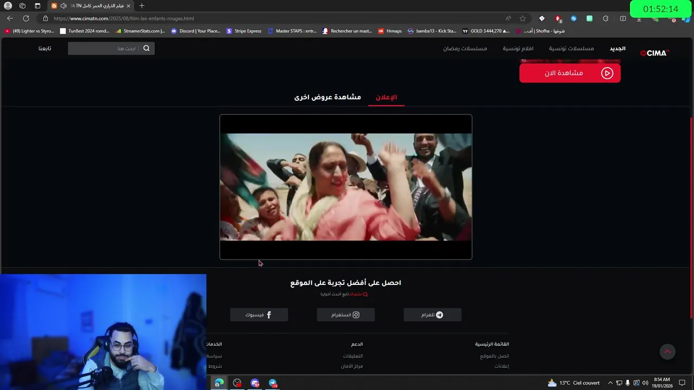
Task: Open the مسلسلات رمضان menu item
Action: coord(465,49)
